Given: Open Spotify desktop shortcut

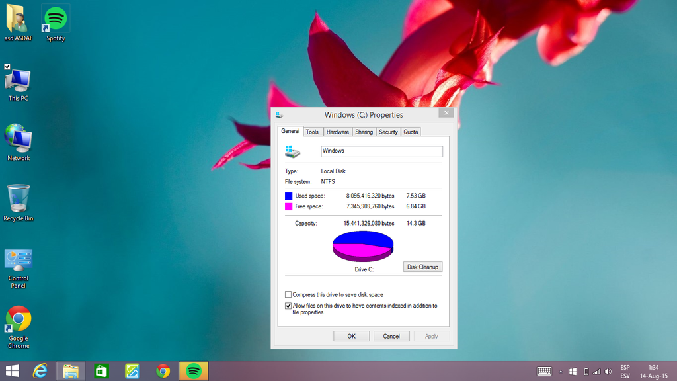Looking at the screenshot, I should (56, 20).
